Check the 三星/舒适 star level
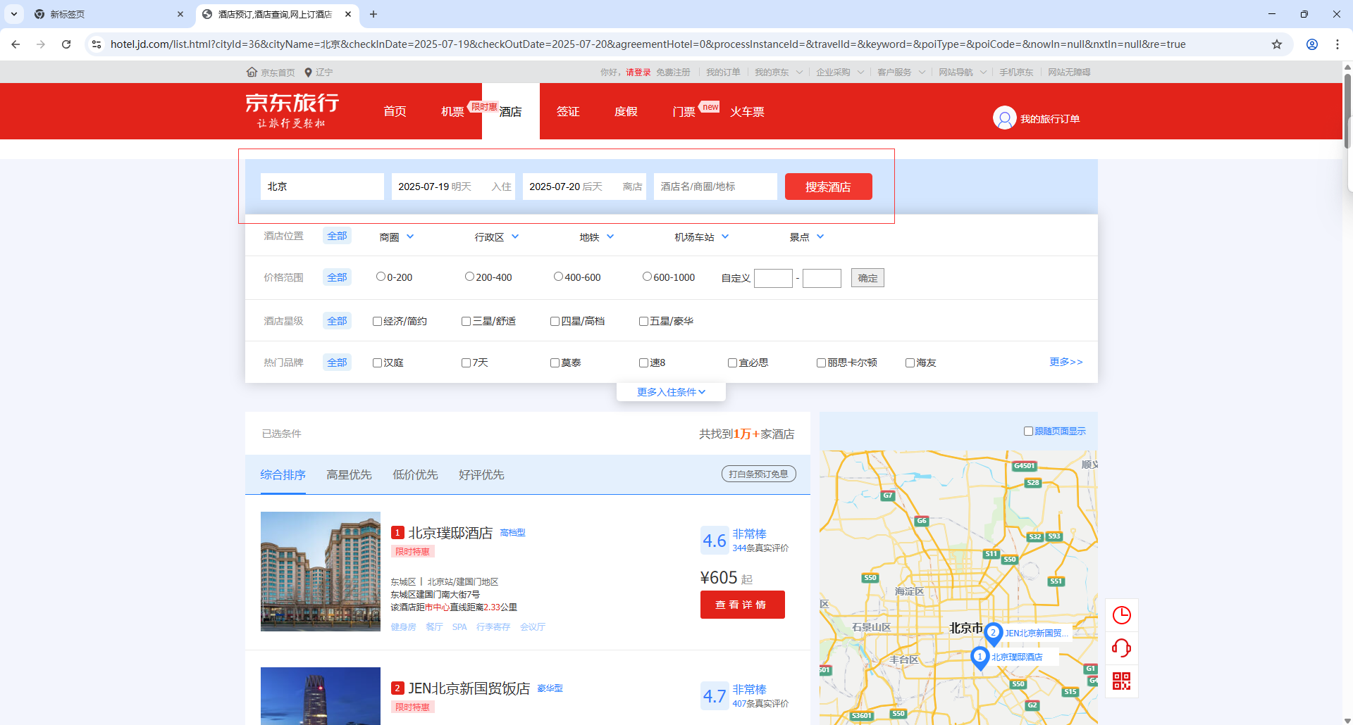The width and height of the screenshot is (1353, 725). 466,321
